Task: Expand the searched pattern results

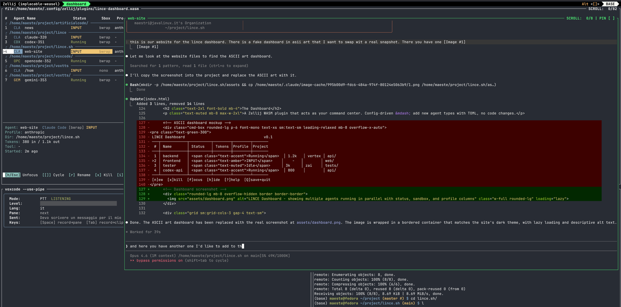Action: [189, 65]
